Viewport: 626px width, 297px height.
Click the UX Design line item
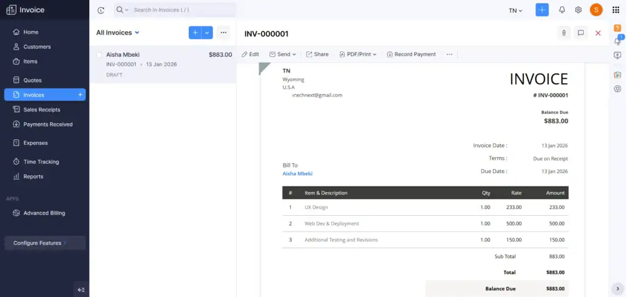(x=316, y=207)
